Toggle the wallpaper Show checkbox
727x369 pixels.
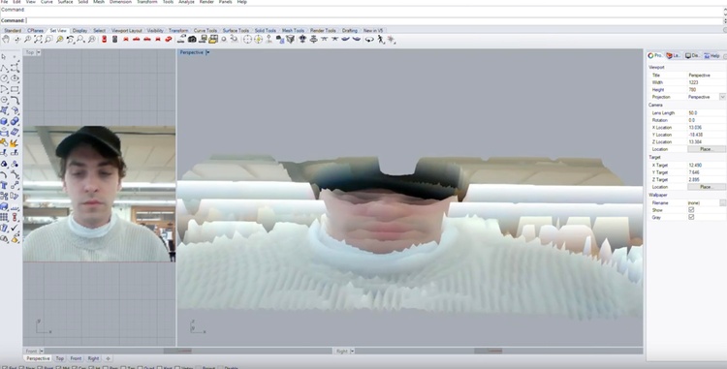tap(691, 210)
